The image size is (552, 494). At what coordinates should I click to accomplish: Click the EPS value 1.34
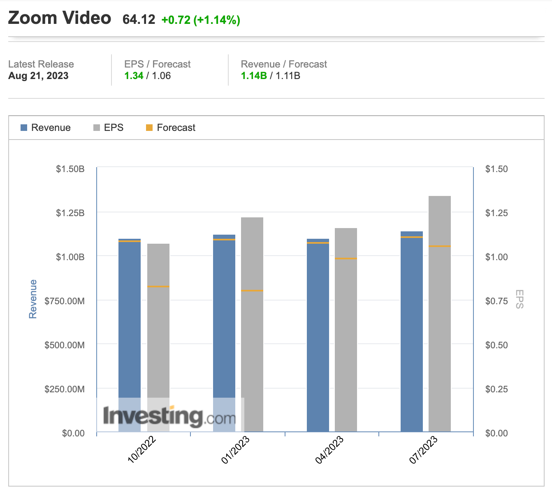[x=134, y=76]
